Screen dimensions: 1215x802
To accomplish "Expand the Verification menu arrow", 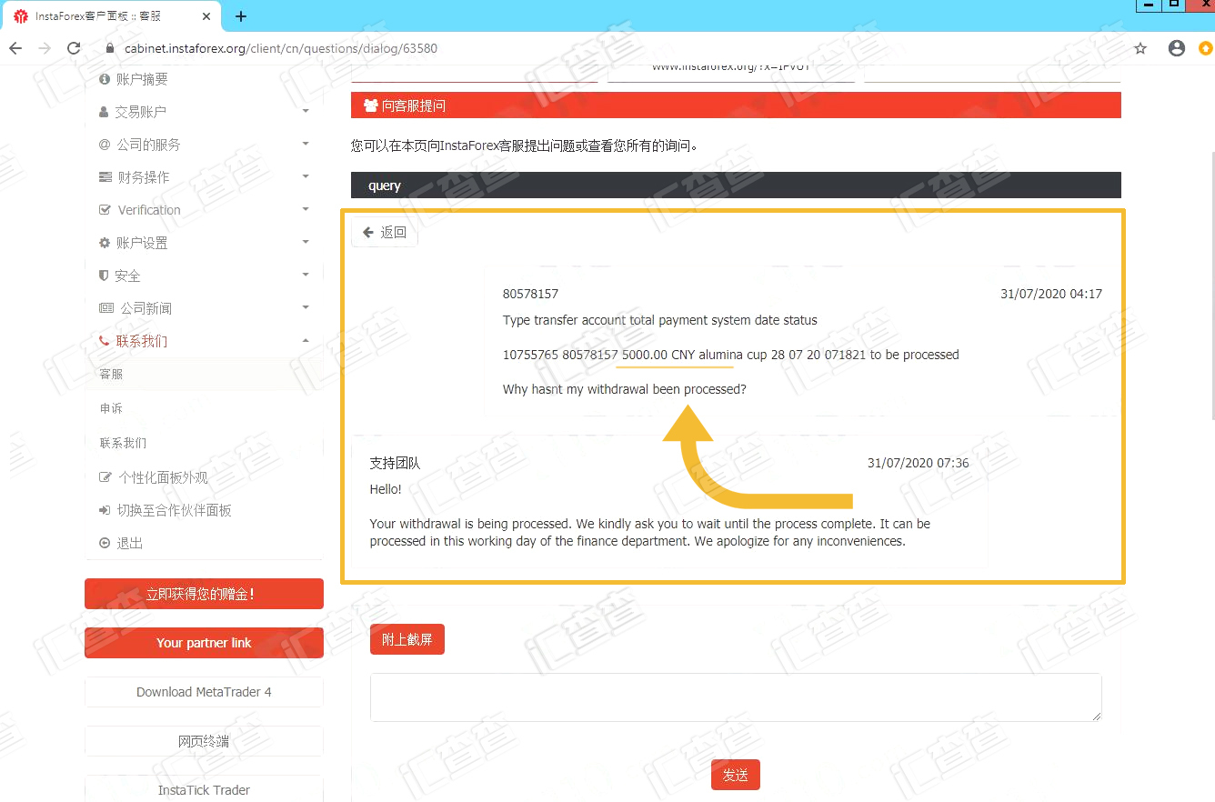I will 306,209.
